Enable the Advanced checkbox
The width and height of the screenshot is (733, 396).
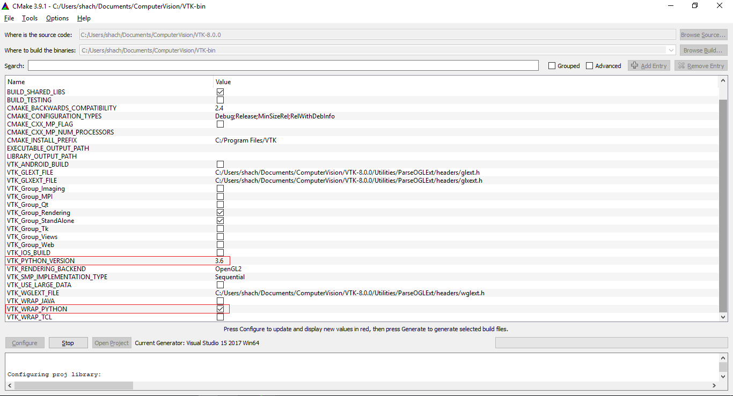click(589, 65)
